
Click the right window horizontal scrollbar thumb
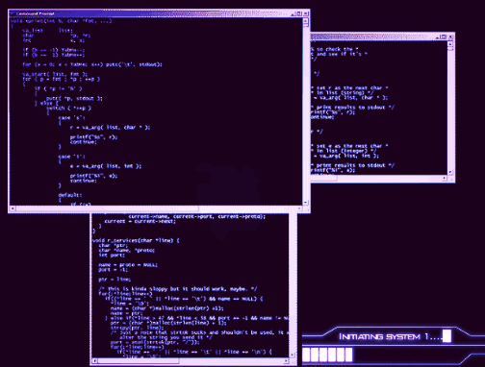[323, 178]
